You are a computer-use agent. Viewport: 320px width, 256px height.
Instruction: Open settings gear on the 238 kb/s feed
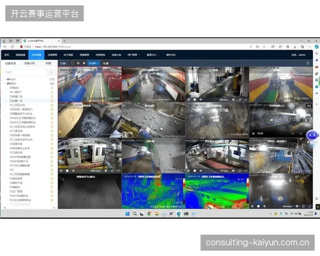[233, 100]
